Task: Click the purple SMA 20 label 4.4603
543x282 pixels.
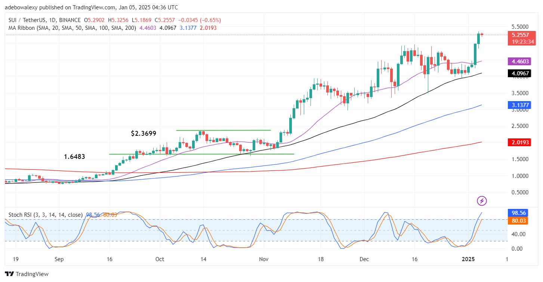Action: point(520,61)
